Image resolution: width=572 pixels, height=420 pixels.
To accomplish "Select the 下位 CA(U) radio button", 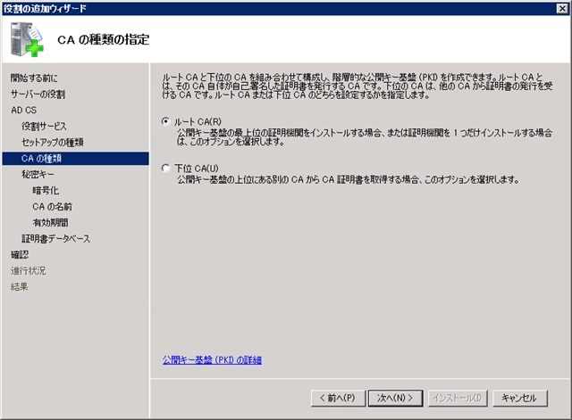I will click(x=165, y=169).
